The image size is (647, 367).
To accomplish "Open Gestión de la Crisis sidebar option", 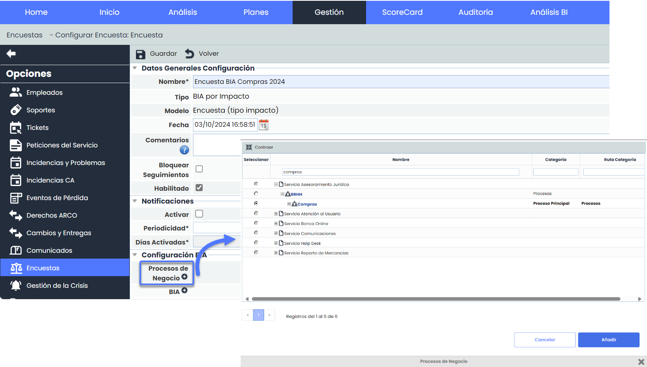I will pyautogui.click(x=57, y=285).
